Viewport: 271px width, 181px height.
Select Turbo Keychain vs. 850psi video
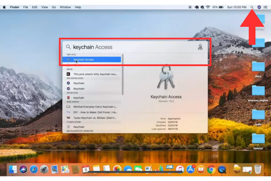pyautogui.click(x=92, y=118)
